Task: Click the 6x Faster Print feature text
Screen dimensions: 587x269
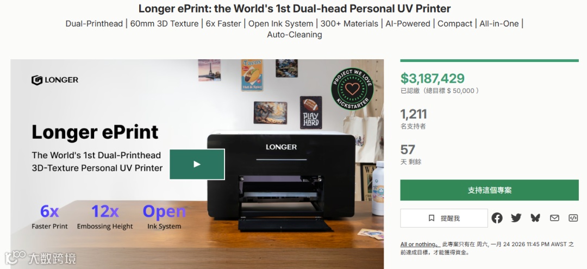Action: tap(50, 217)
